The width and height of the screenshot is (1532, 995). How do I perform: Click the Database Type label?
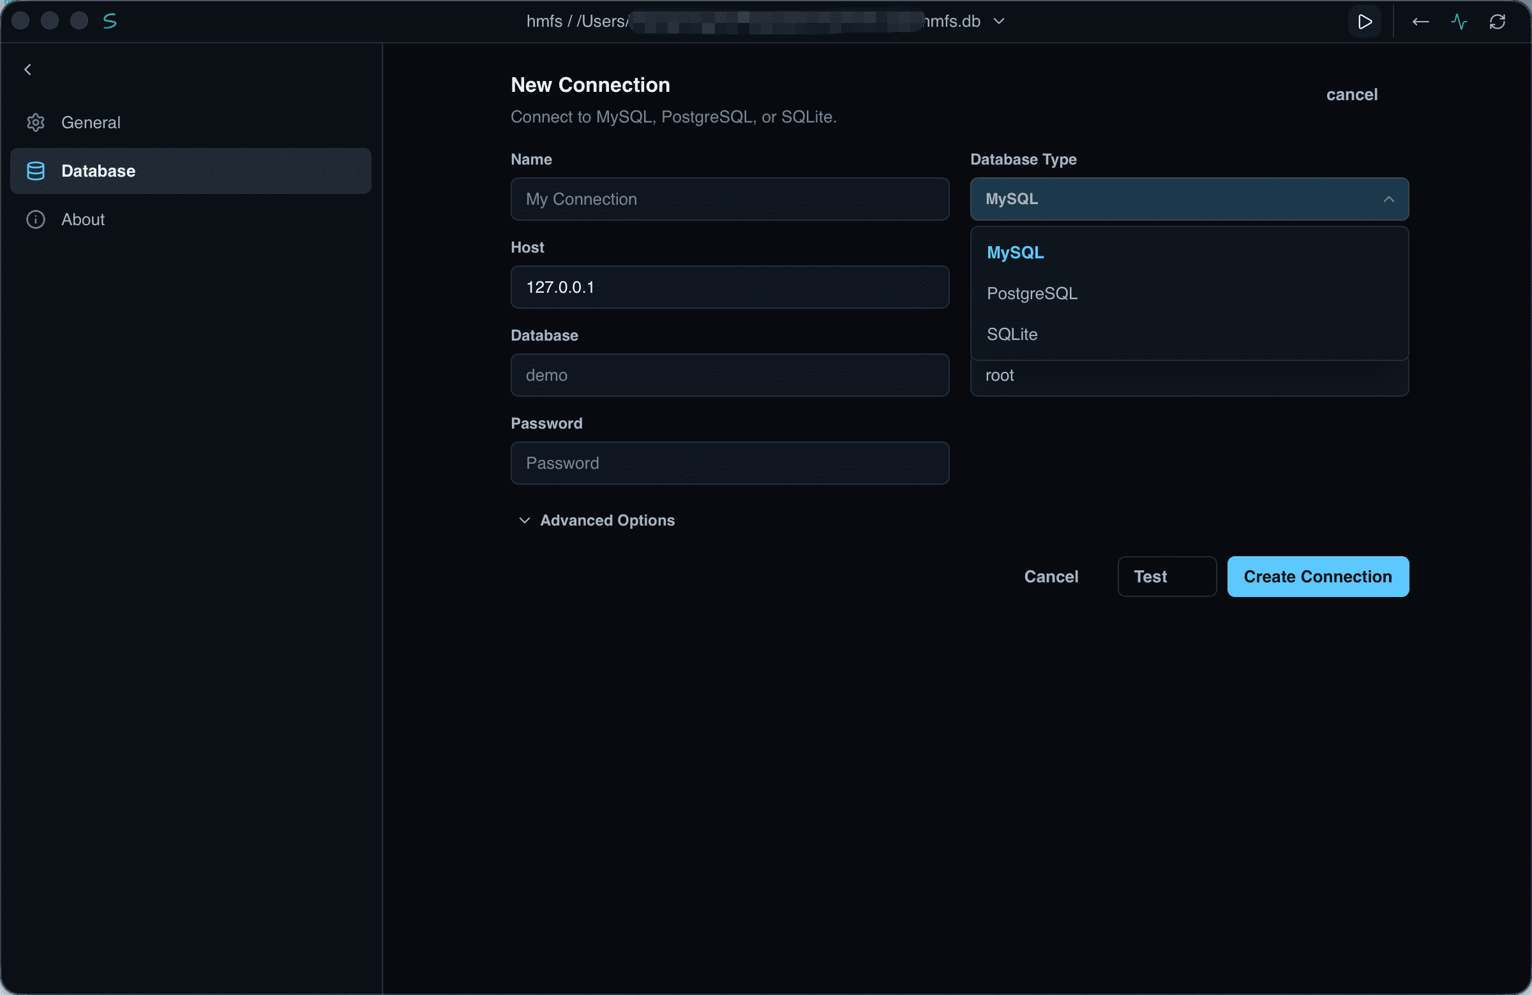[x=1023, y=159]
